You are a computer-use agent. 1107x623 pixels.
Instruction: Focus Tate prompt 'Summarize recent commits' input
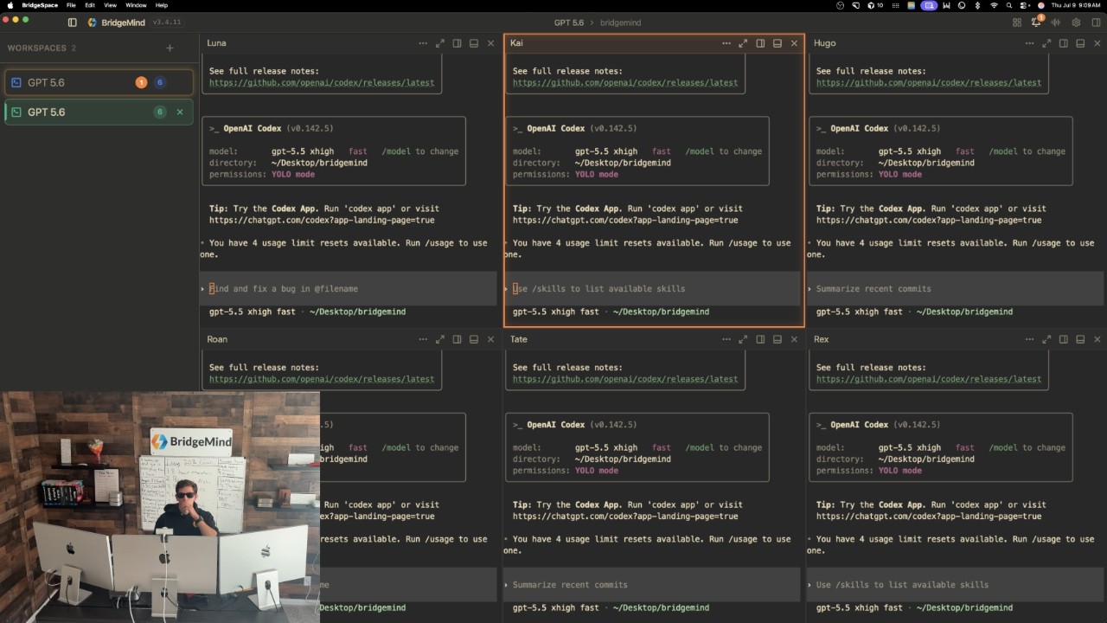653,585
